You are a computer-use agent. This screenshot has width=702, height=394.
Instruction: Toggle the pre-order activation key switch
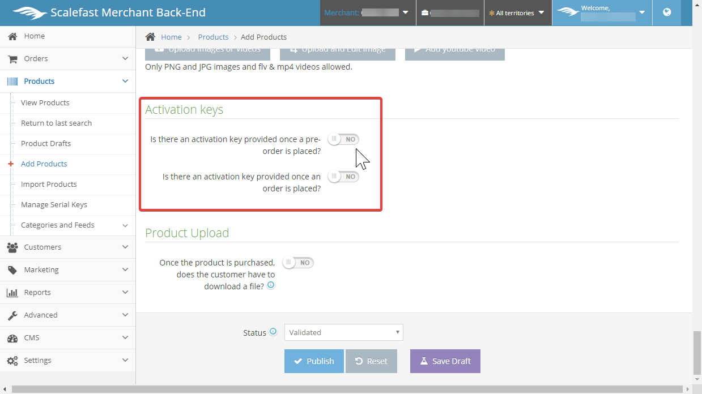(x=343, y=139)
